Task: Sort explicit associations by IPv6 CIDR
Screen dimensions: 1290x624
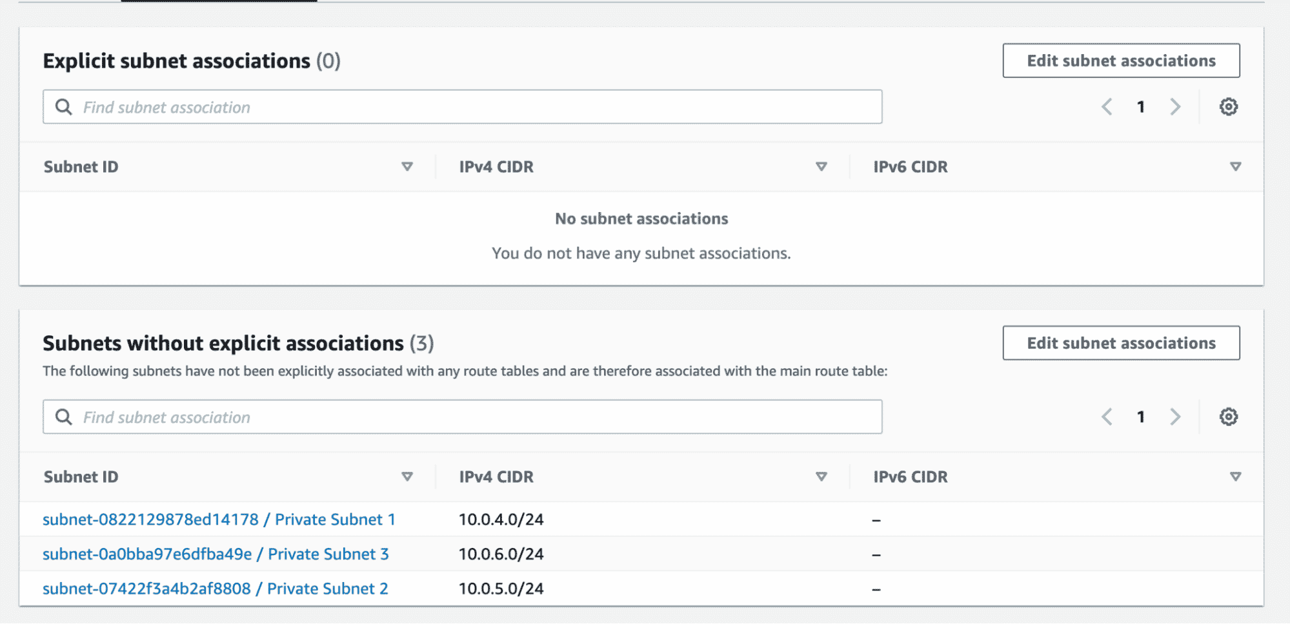Action: coord(1235,167)
